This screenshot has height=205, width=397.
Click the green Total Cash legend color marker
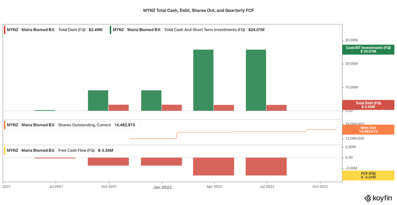tap(111, 30)
